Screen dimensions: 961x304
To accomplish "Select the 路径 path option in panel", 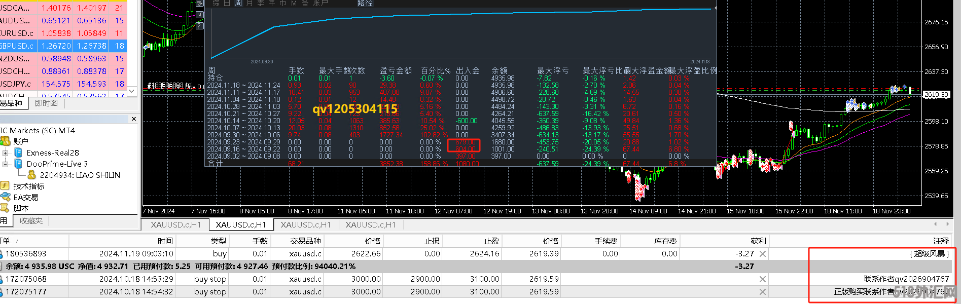I will point(365,3).
